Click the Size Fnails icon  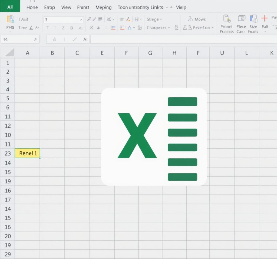(x=253, y=19)
